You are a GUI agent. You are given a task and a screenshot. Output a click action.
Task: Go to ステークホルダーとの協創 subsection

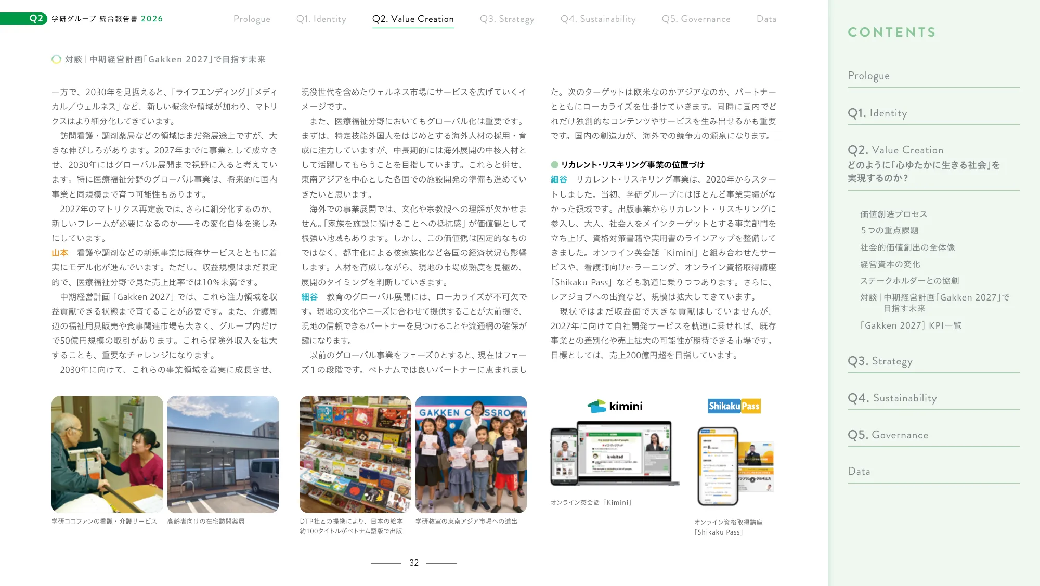909,281
